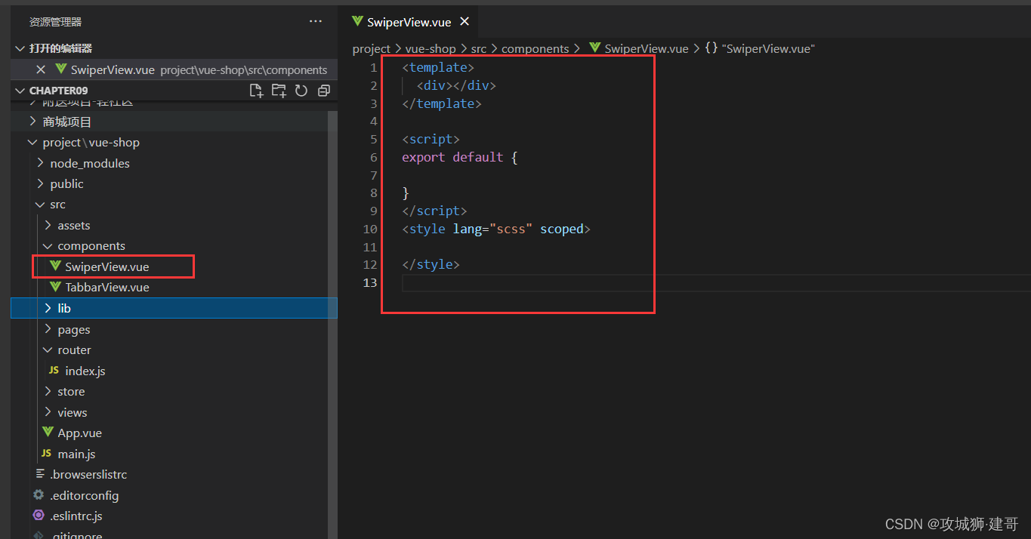Image resolution: width=1031 pixels, height=539 pixels.
Task: Click 'vue-shop' in the breadcrumb path
Action: (x=431, y=48)
